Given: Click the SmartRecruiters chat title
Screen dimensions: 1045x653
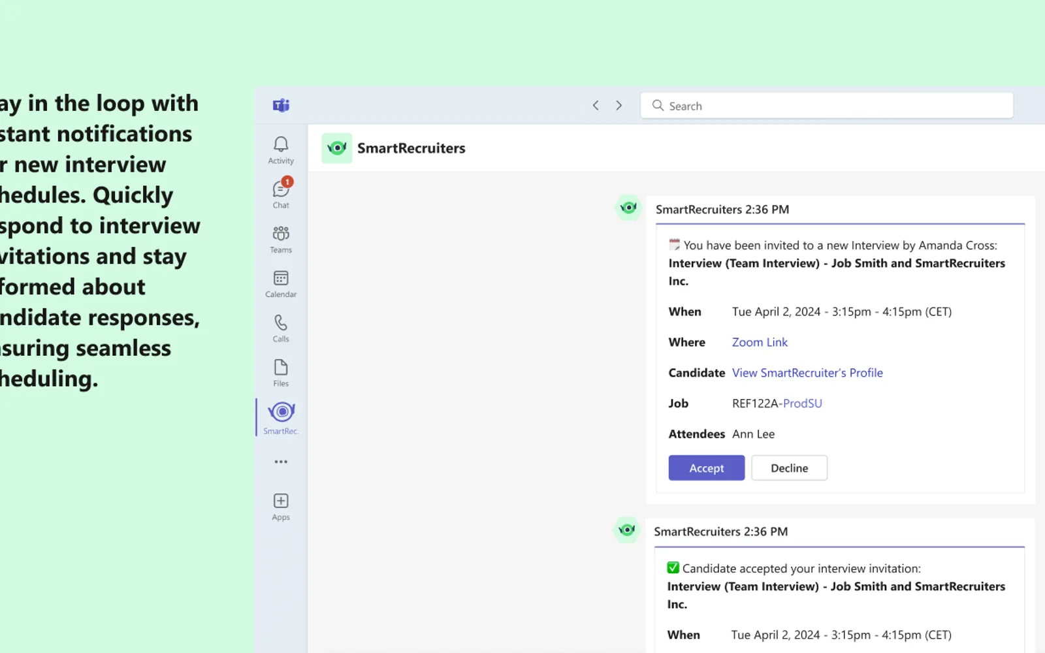Looking at the screenshot, I should click(411, 148).
